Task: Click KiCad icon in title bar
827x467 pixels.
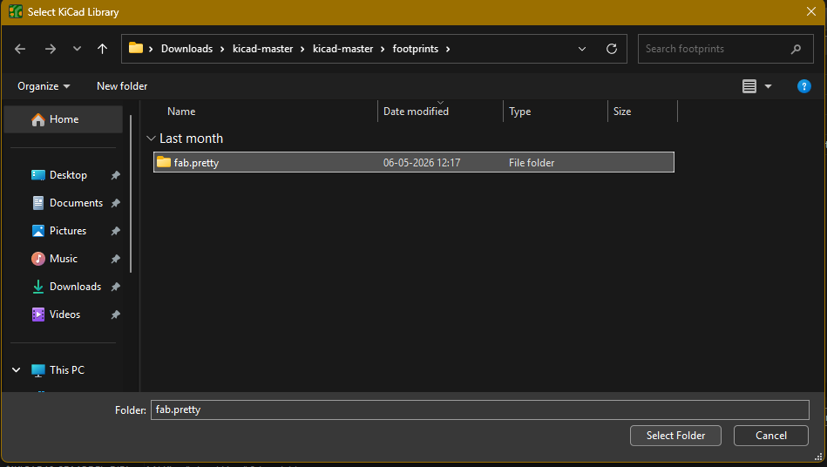Action: point(16,11)
